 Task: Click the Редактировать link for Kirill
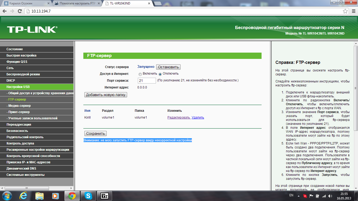click(x=179, y=118)
